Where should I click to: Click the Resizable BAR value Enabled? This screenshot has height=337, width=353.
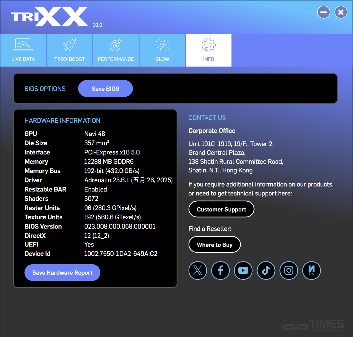tap(96, 189)
